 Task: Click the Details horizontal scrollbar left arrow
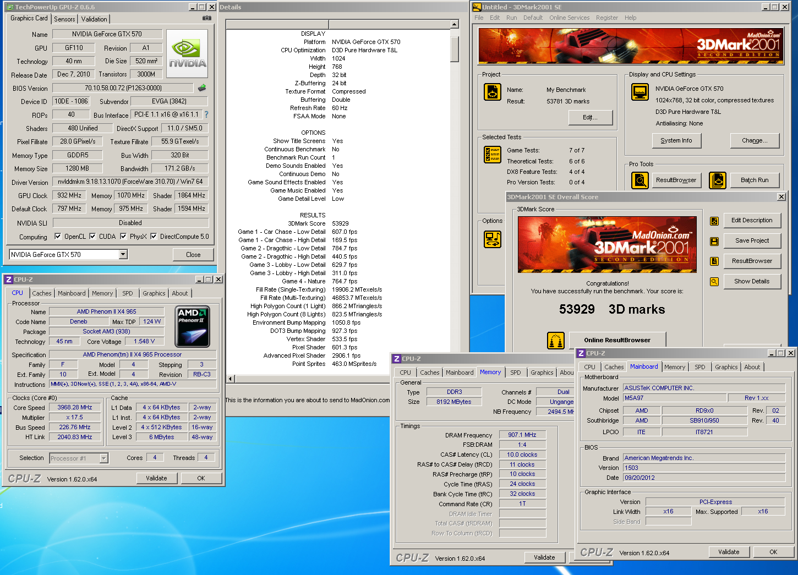(x=231, y=379)
